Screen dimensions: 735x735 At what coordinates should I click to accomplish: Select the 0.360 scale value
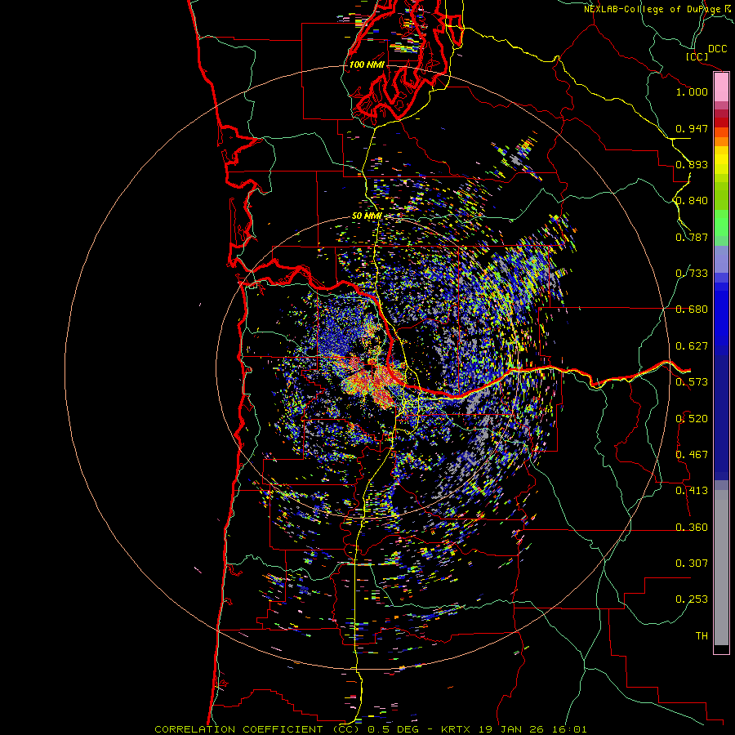[x=692, y=528]
